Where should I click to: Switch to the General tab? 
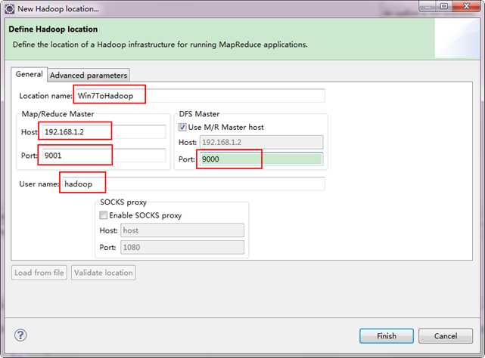coord(30,75)
